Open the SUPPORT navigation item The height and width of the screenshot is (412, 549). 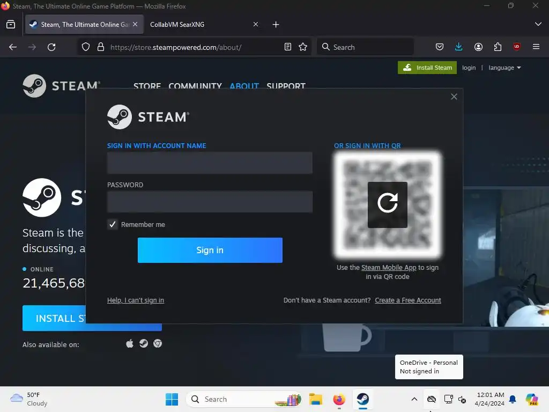pyautogui.click(x=286, y=86)
